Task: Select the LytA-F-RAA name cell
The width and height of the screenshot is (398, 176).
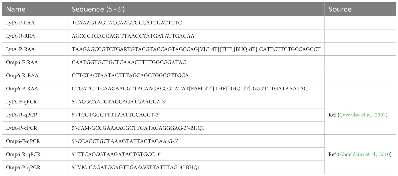Action: (20, 23)
